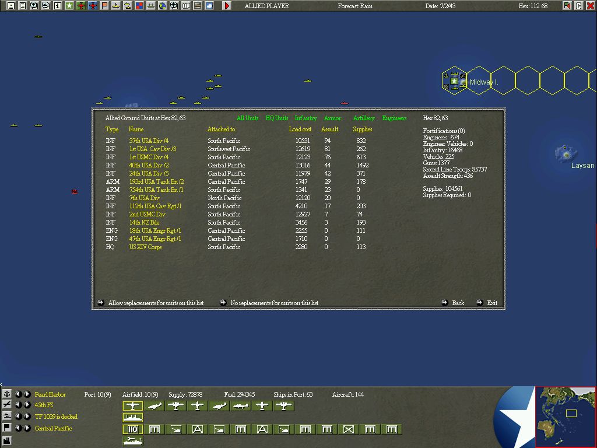Click the info 'i' toolbar icon
Screen dimensions: 597x448
58,6
